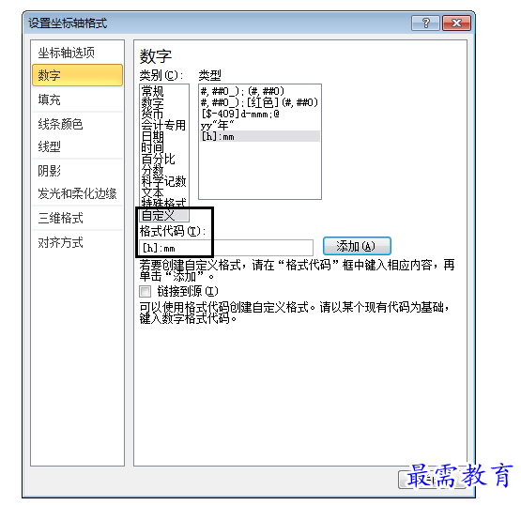Screen dimensions: 521x505
Task: Open the 线条颜色 section
Action: click(x=77, y=124)
